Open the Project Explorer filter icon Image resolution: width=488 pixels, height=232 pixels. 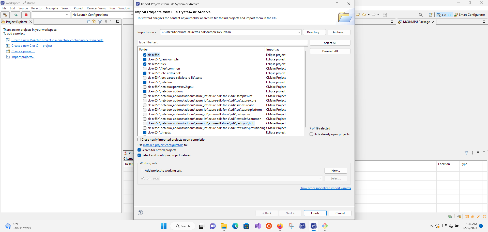point(100,22)
